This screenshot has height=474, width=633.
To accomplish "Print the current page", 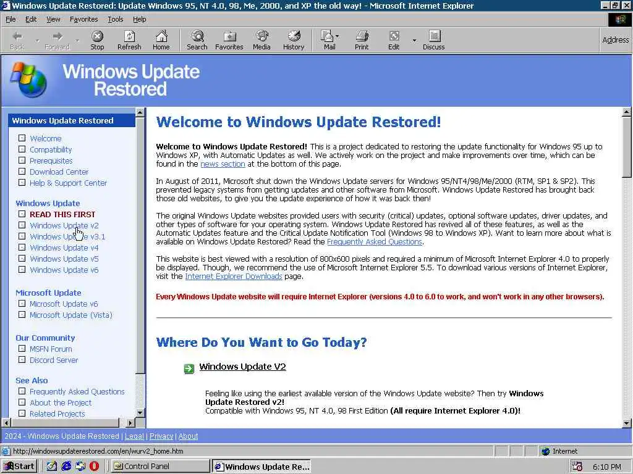I will pos(362,40).
